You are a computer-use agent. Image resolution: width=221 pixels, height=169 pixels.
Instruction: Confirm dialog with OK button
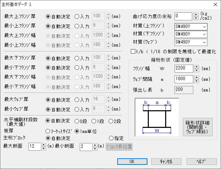[132, 161]
